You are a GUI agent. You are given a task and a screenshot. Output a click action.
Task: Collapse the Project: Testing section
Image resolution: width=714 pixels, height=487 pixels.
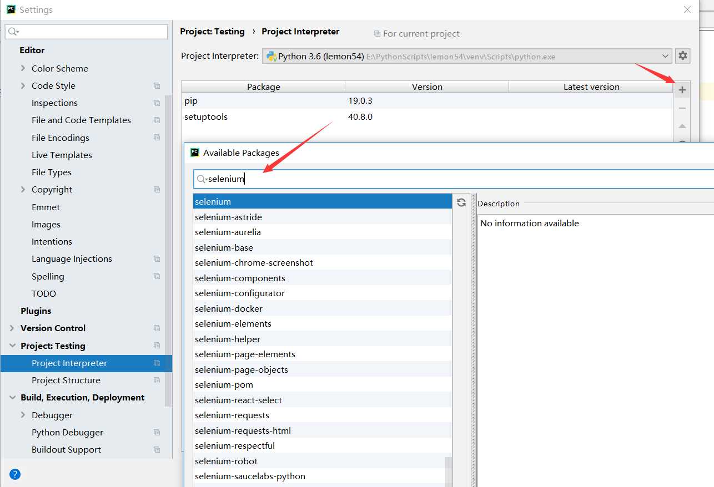12,346
